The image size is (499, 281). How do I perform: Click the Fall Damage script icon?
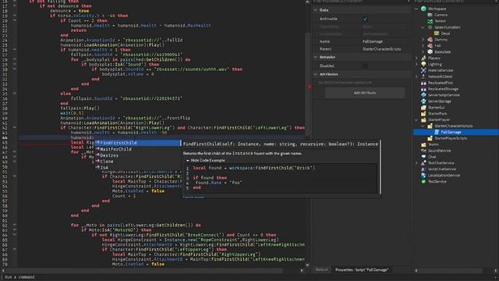[437, 132]
